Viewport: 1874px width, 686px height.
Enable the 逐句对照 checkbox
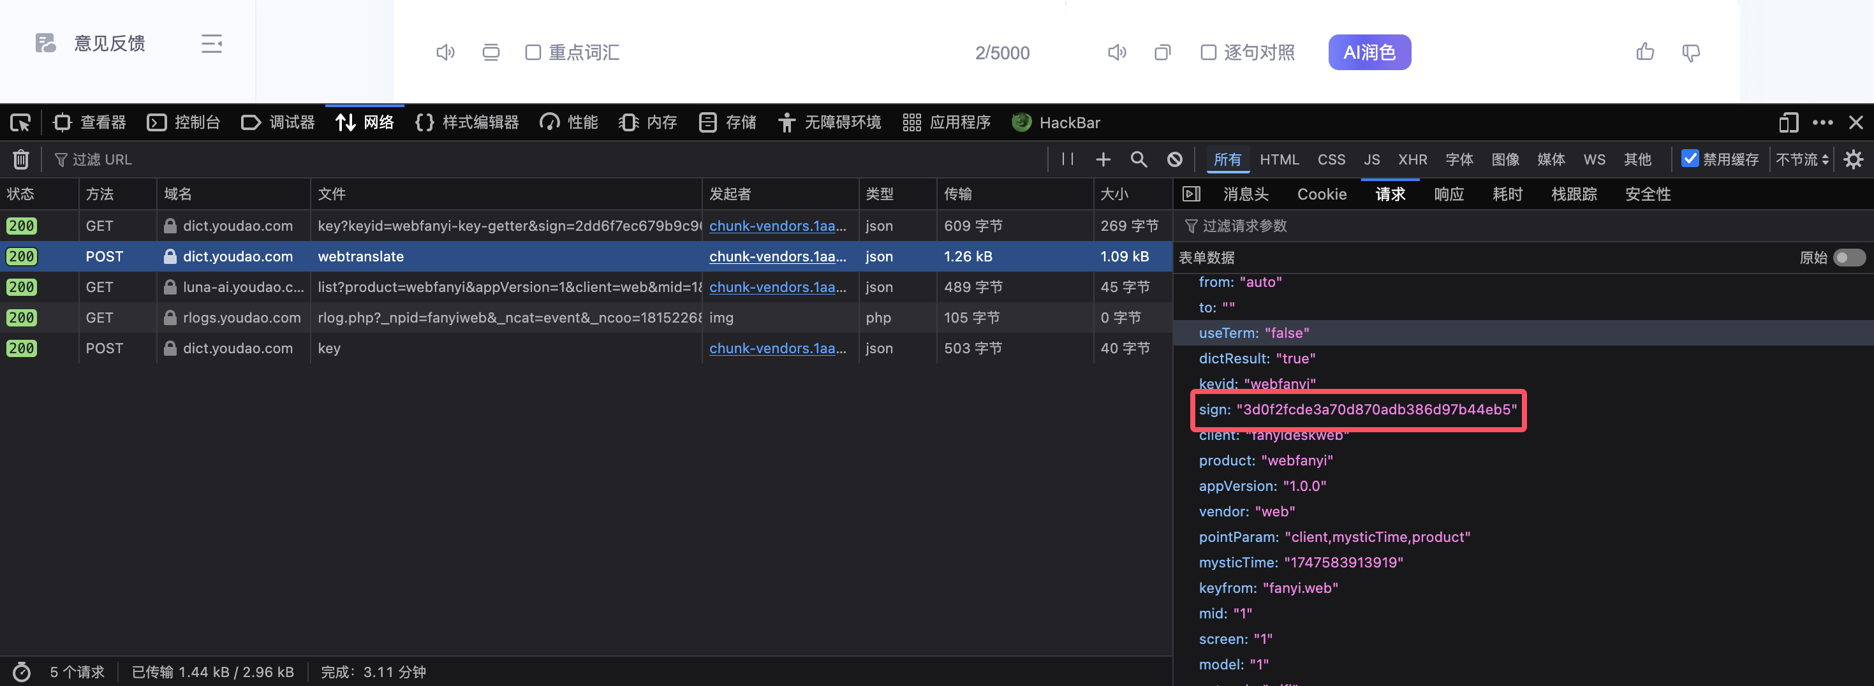coord(1208,52)
